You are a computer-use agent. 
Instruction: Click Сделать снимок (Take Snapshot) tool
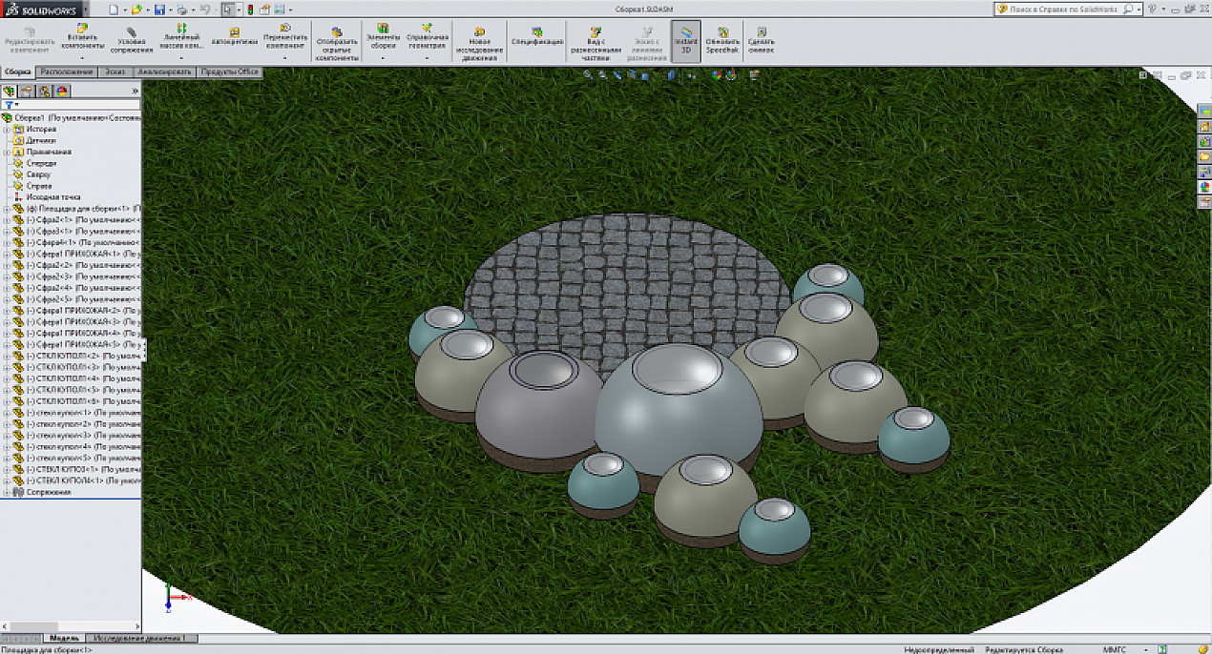click(x=762, y=40)
